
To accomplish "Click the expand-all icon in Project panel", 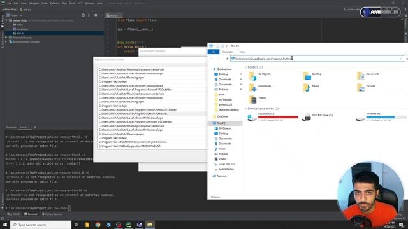I will pyautogui.click(x=89, y=15).
